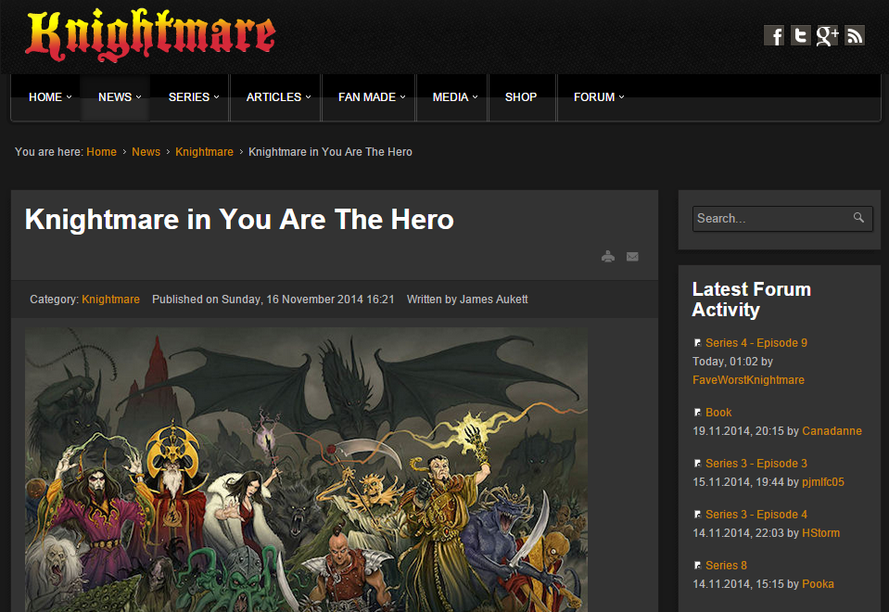Image resolution: width=889 pixels, height=612 pixels.
Task: Expand the Home menu arrow
Action: (70, 97)
